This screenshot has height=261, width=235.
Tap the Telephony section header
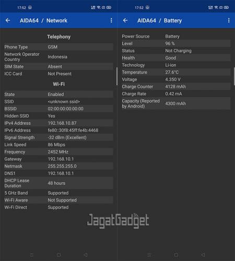pos(59,37)
